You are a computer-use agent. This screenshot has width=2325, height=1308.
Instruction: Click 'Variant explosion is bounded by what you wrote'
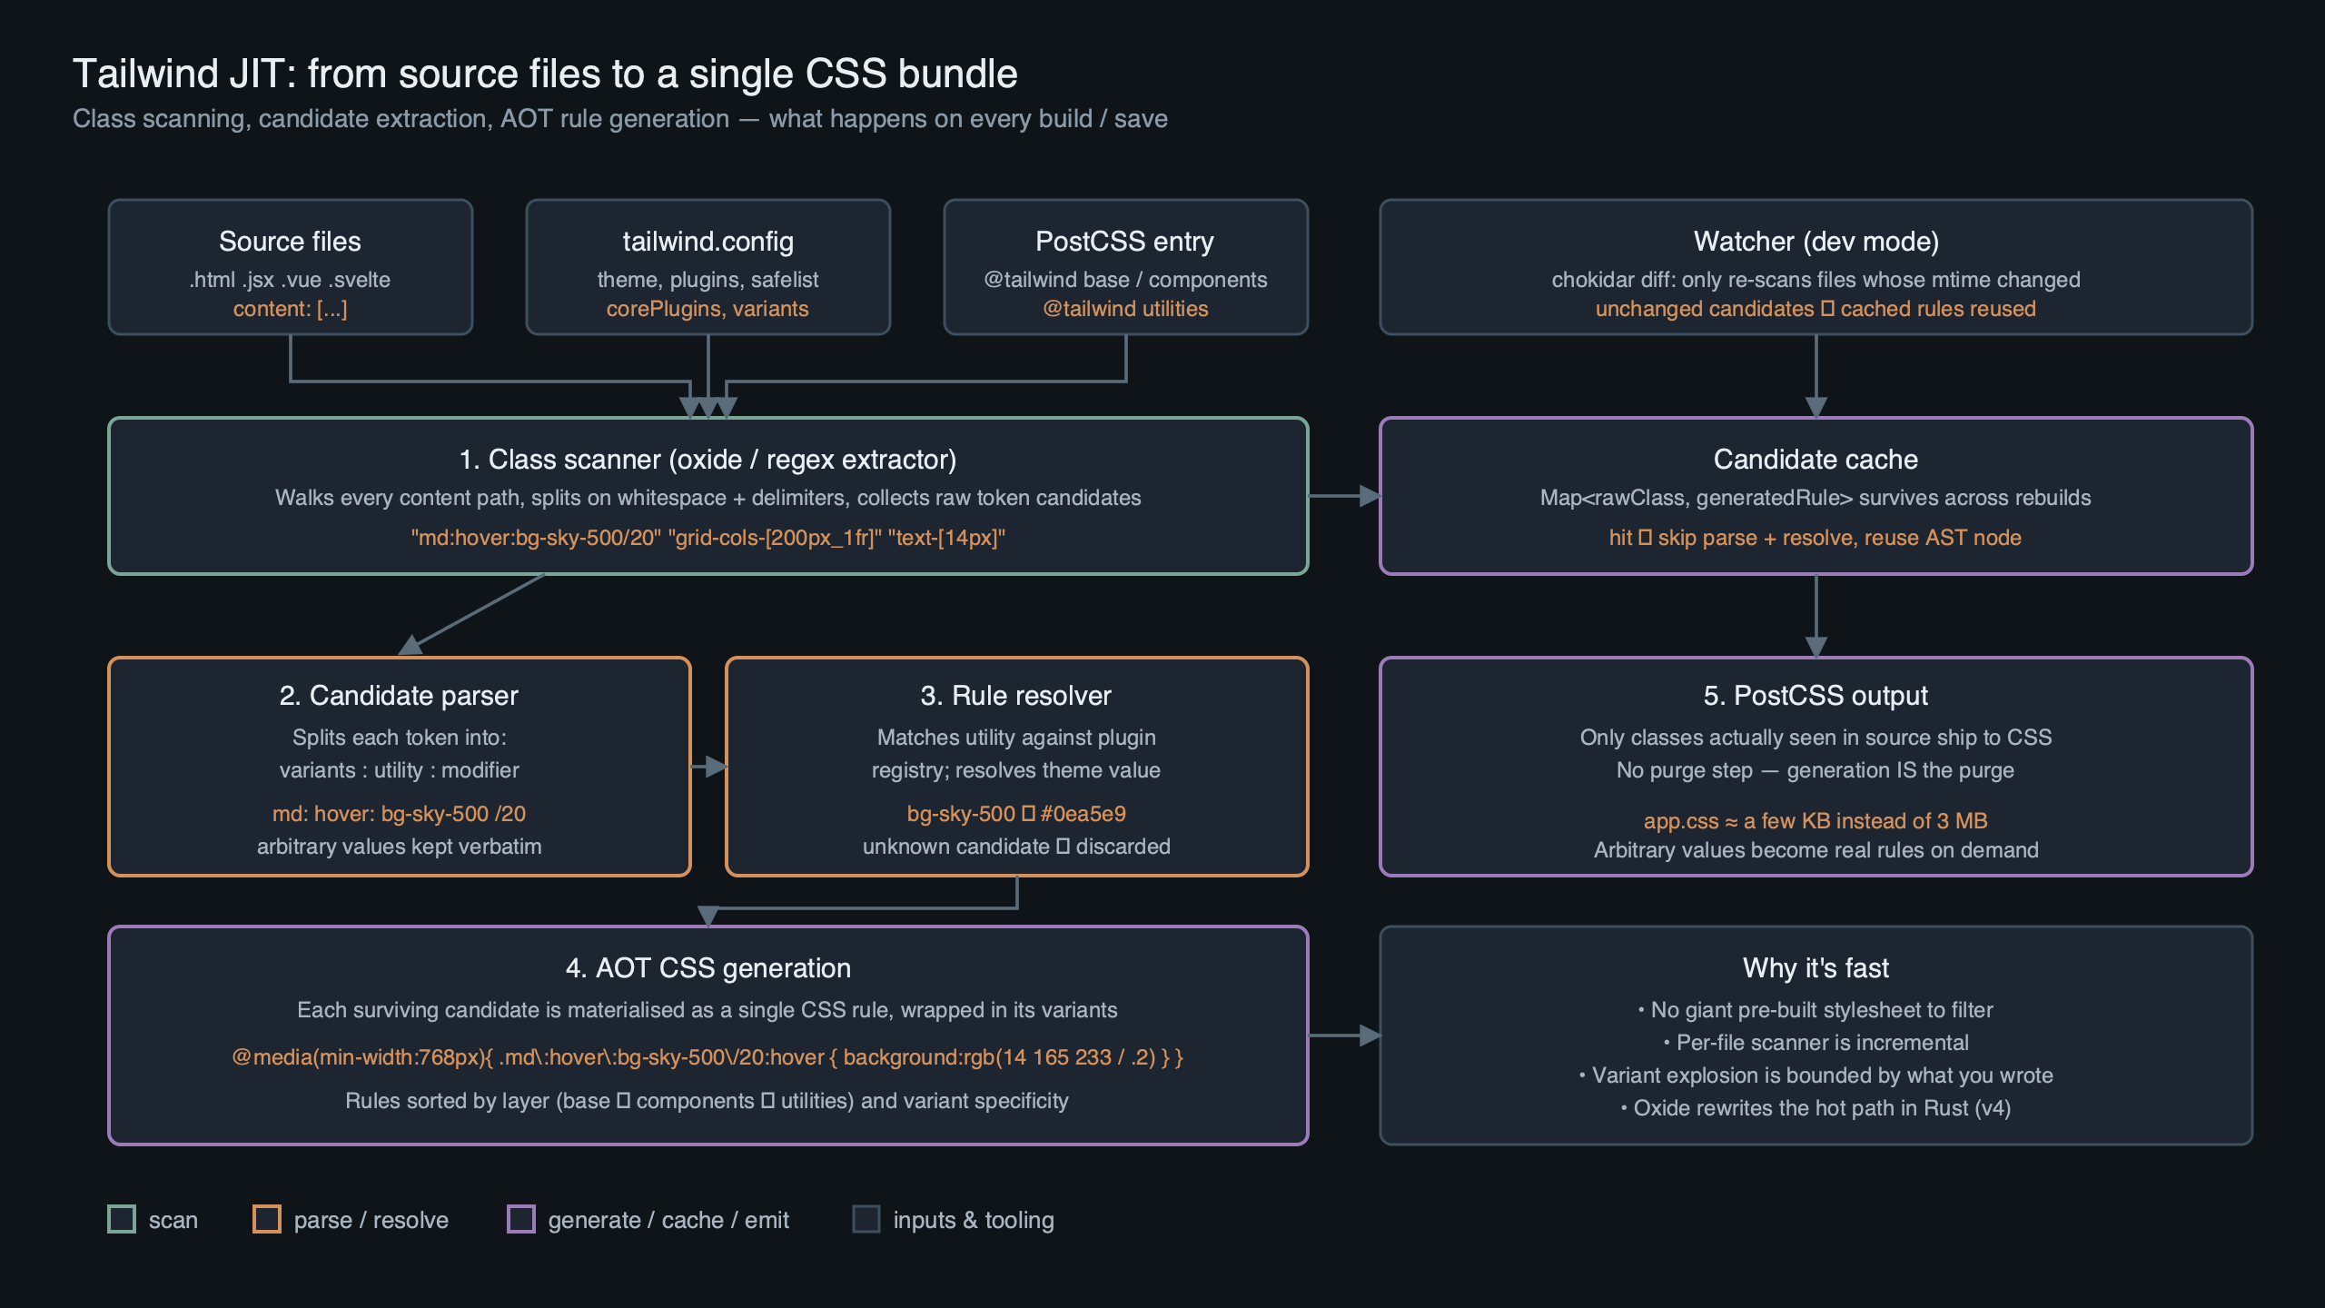tap(1815, 1075)
